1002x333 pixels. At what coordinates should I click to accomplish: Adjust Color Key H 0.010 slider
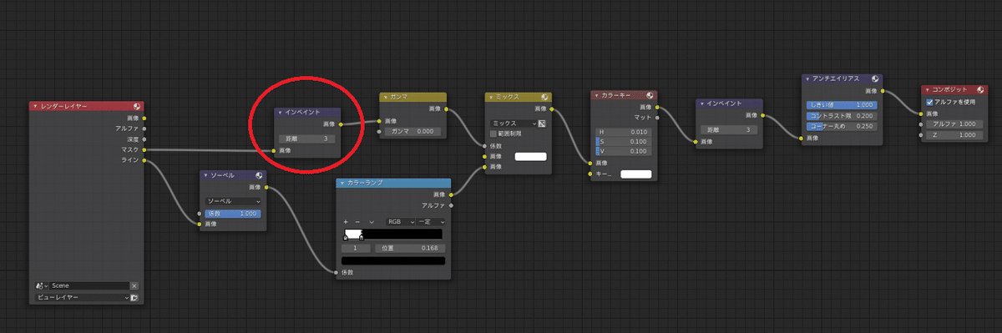point(624,132)
